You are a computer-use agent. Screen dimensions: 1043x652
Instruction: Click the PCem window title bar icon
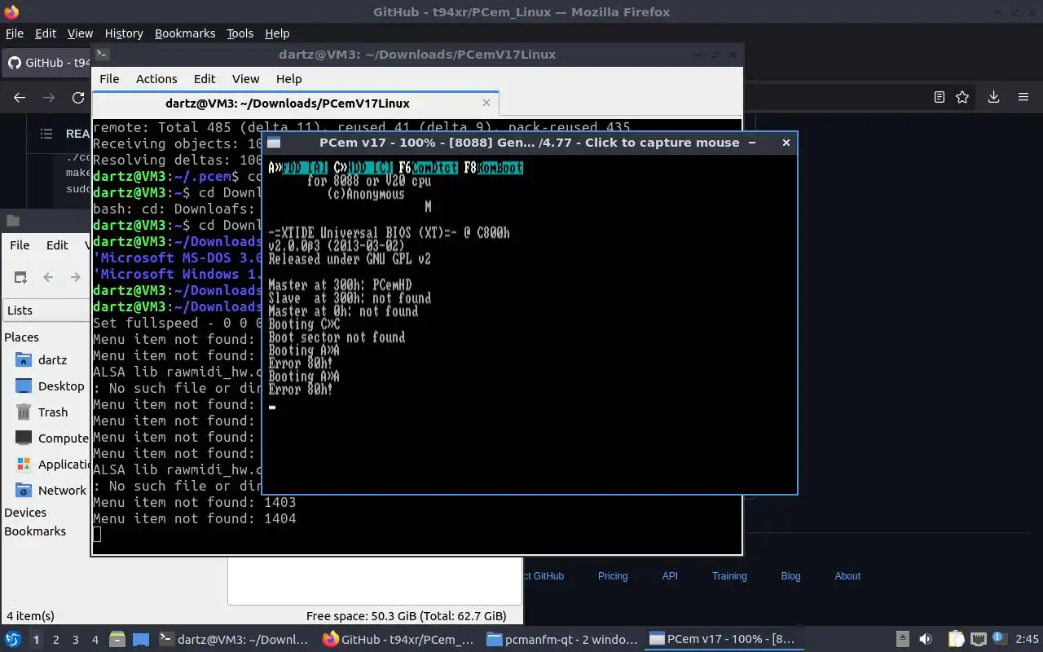(274, 143)
